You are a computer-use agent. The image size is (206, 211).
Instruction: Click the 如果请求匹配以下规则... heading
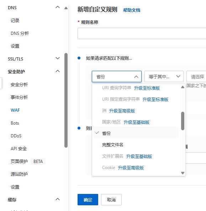[109, 58]
